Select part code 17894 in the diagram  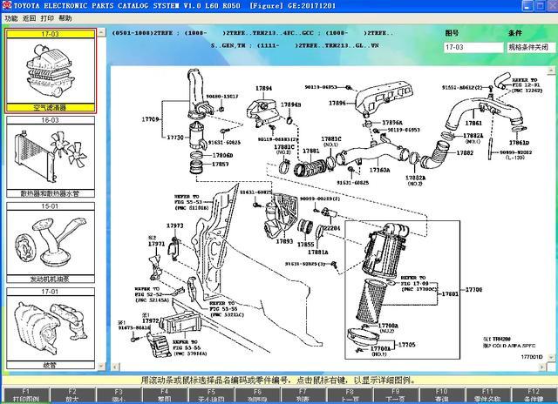263,88
